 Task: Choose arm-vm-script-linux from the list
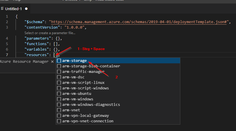click(x=118, y=82)
